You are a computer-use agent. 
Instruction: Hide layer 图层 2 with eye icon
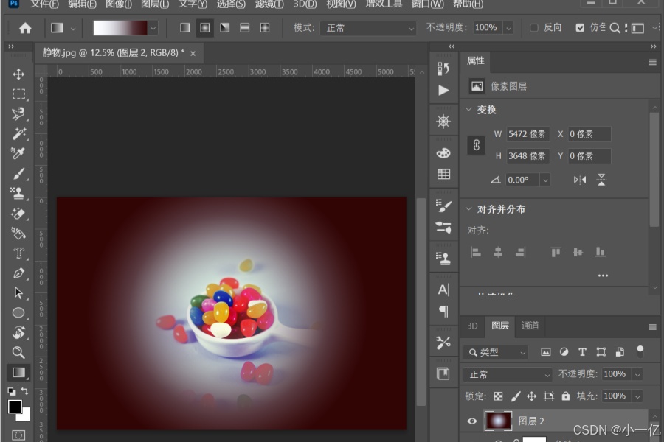coord(471,421)
